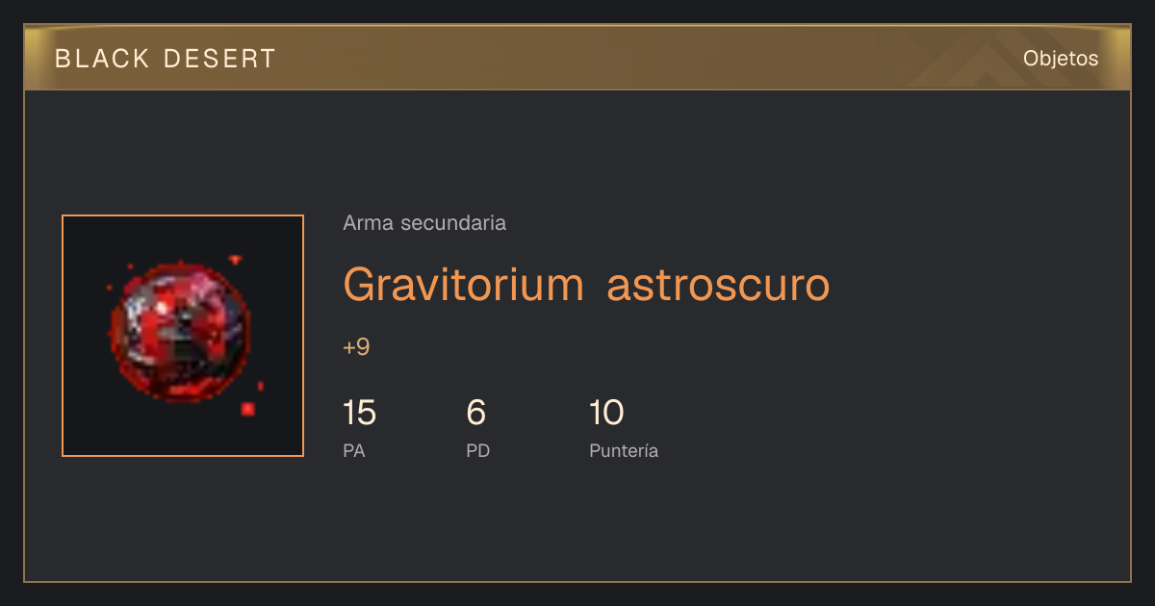Click the orange-bordered item thumbnail frame
1155x606 pixels.
(183, 336)
